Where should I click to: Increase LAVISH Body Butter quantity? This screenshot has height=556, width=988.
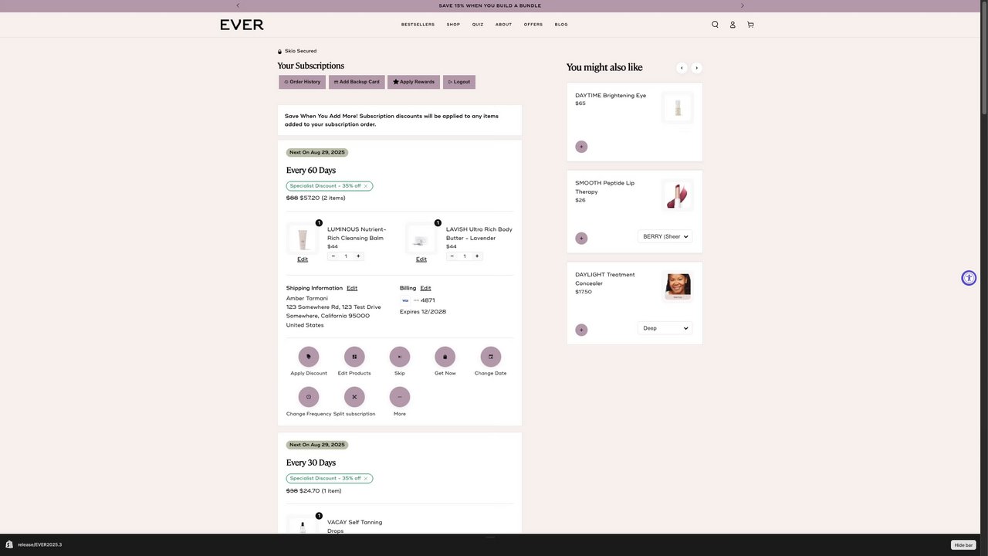tap(477, 256)
